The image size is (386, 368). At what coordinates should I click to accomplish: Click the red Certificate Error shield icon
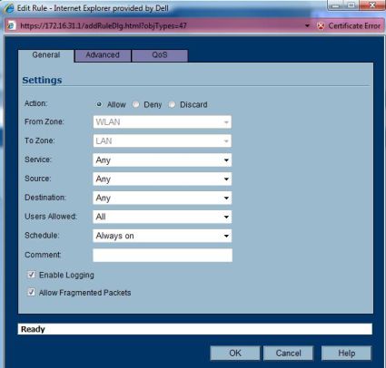[x=321, y=26]
